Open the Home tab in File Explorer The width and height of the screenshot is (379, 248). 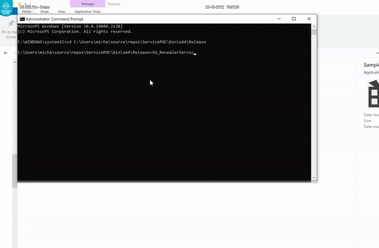click(27, 11)
